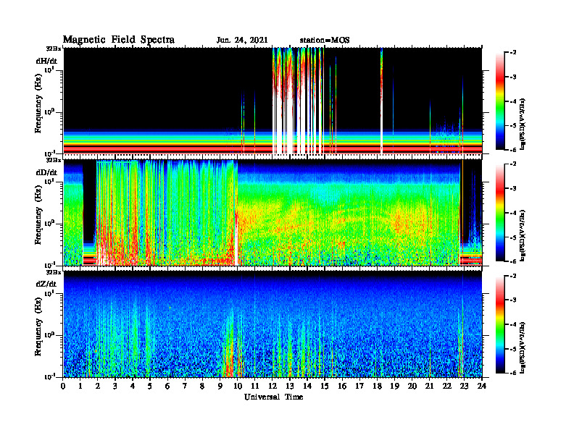The image size is (574, 443).
Task: Click hour tick label "15" on time axis
Action: click(x=325, y=386)
